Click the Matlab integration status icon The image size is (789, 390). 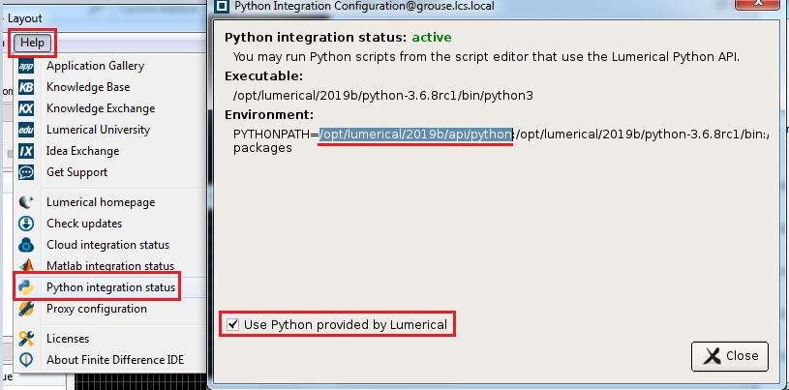point(27,266)
